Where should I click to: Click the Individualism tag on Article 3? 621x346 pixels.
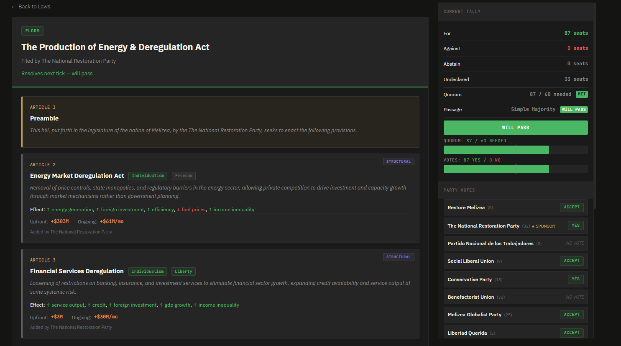click(148, 272)
